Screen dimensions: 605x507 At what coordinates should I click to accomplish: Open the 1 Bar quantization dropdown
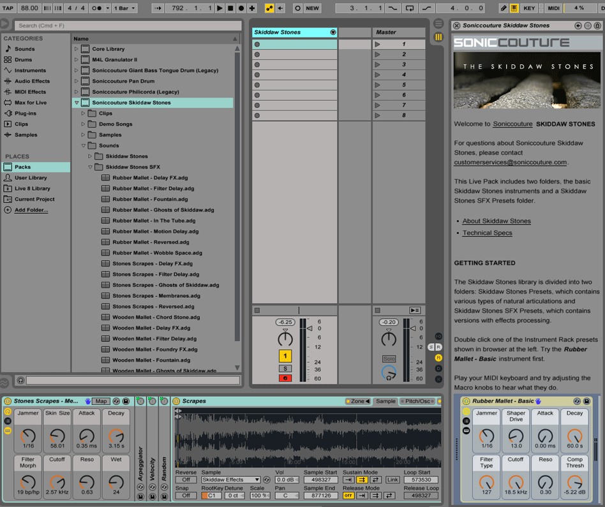(124, 8)
